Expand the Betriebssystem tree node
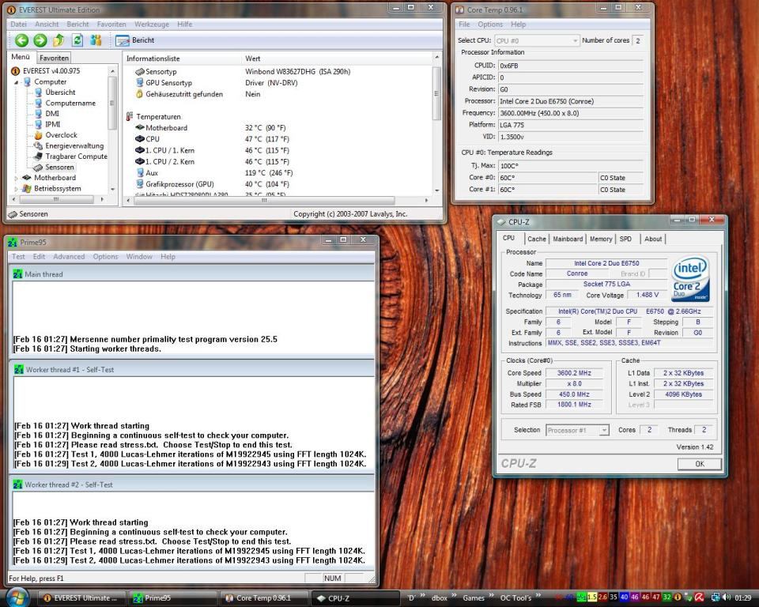 17,188
